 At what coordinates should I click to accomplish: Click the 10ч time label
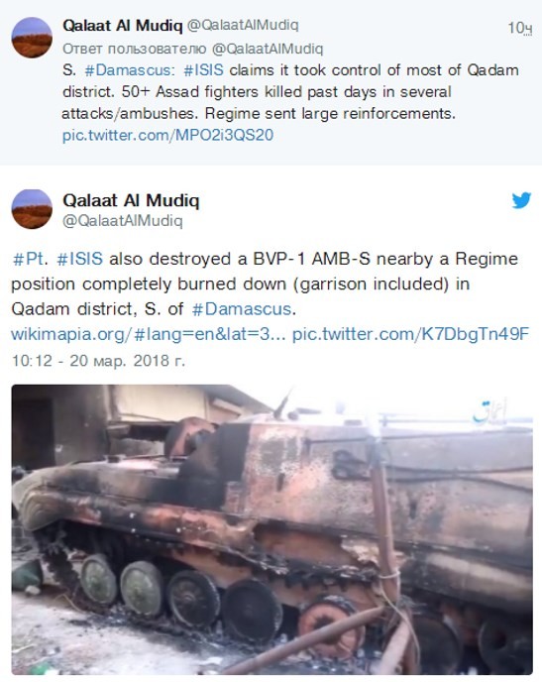[x=520, y=28]
